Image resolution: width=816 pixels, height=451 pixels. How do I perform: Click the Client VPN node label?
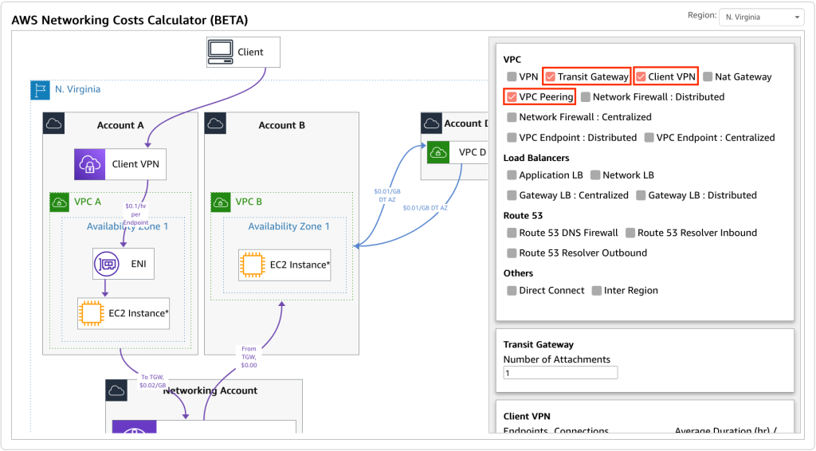[135, 164]
